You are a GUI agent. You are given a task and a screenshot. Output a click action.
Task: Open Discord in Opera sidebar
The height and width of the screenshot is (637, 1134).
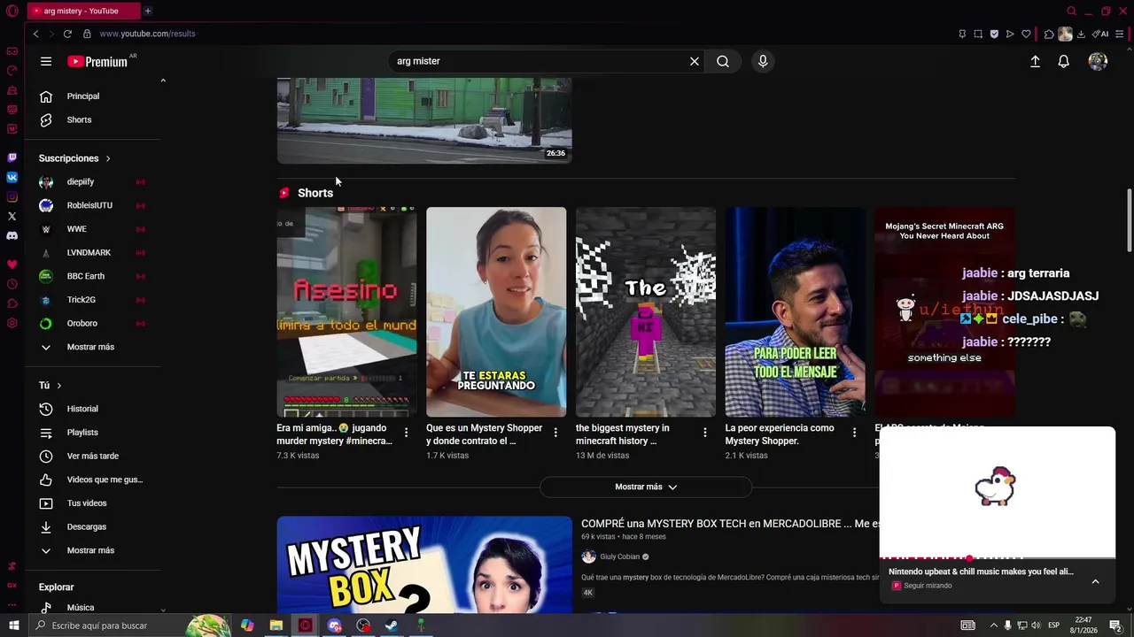click(x=12, y=235)
